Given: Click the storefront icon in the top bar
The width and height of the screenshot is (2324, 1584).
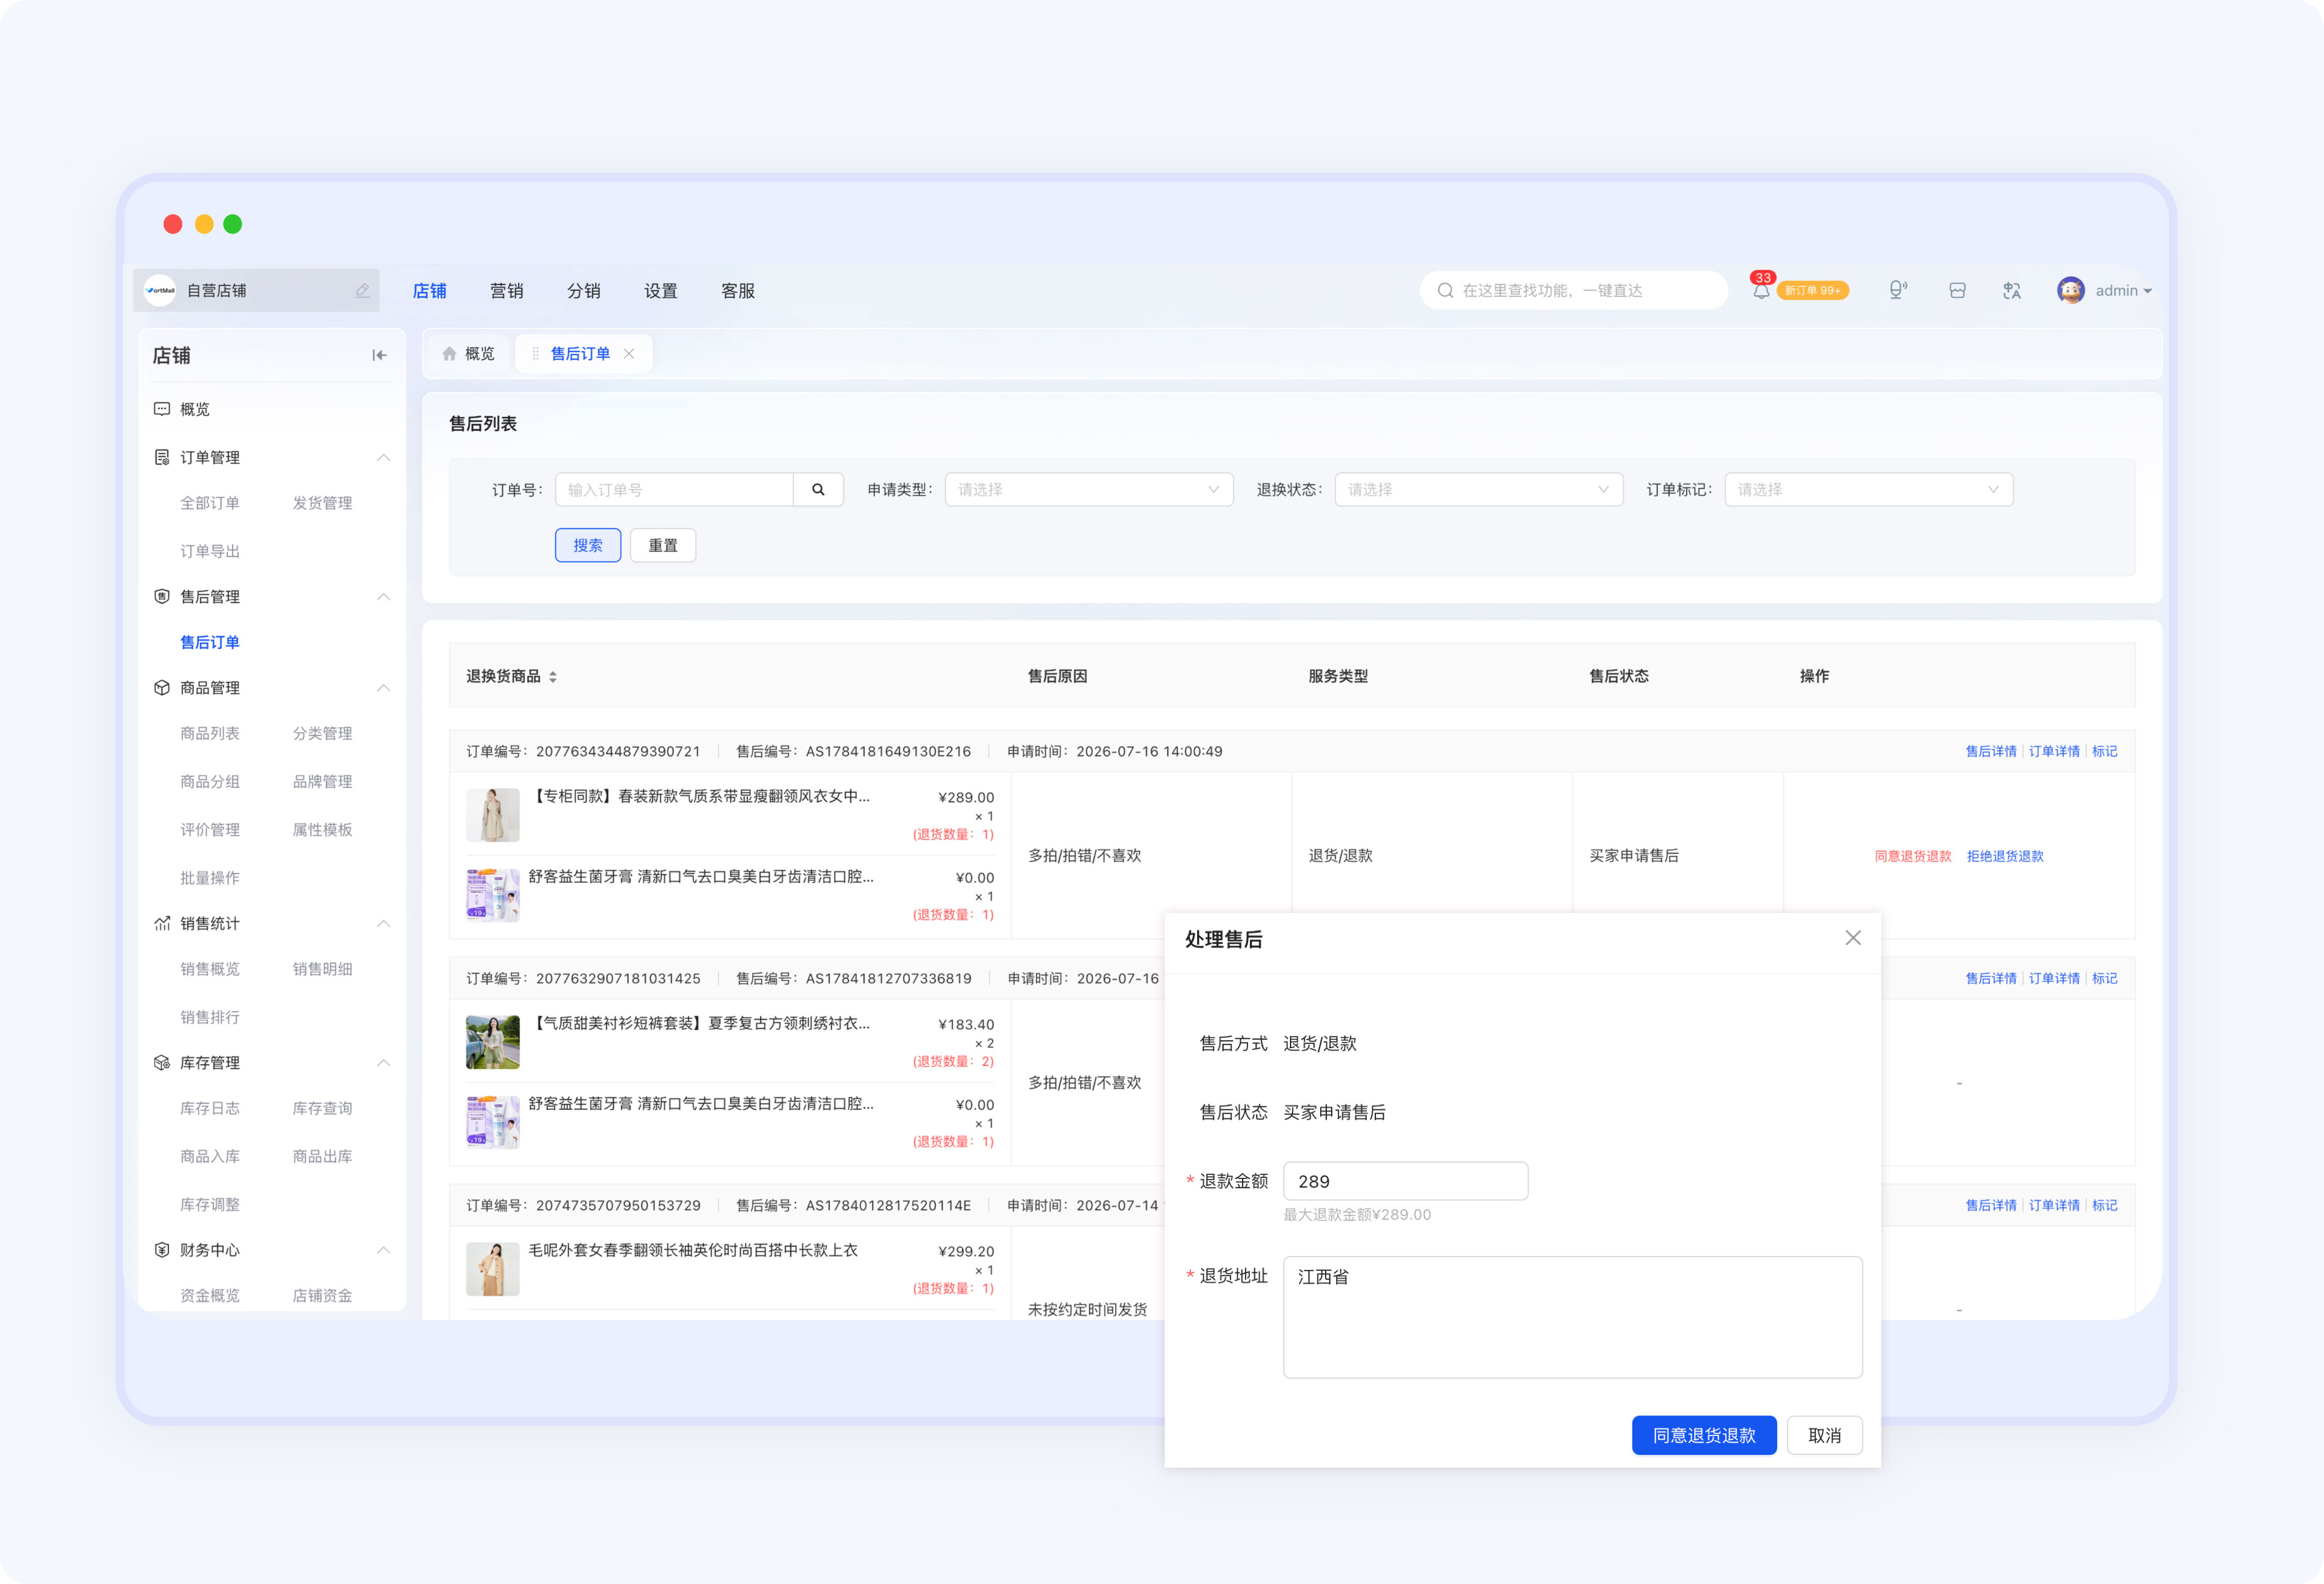Looking at the screenshot, I should point(1957,291).
